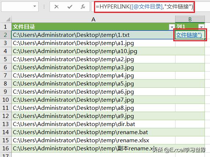Select row 5 header
Image resolution: width=210 pixels, height=157 pixels.
[6, 59]
